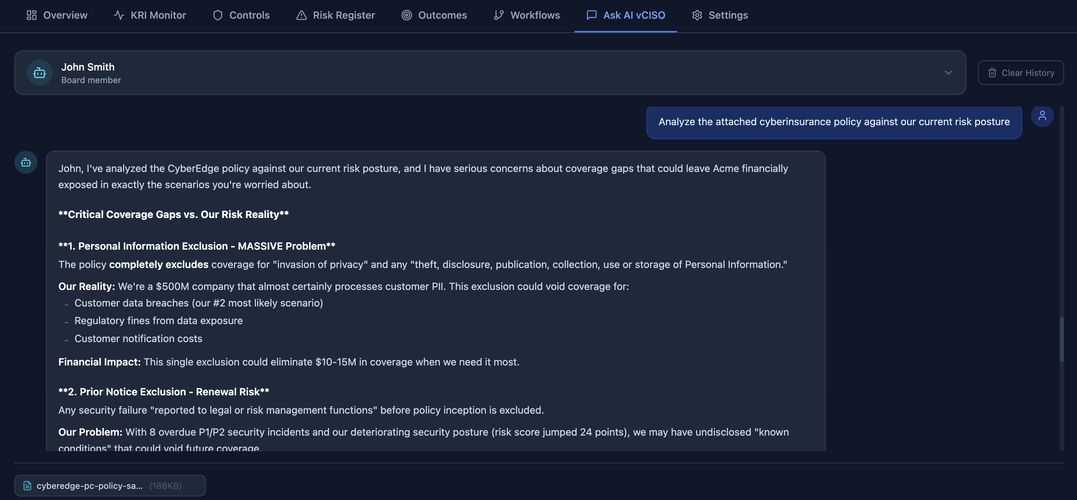This screenshot has height=500, width=1077.
Task: Open Settings via the gear icon
Action: pyautogui.click(x=697, y=15)
